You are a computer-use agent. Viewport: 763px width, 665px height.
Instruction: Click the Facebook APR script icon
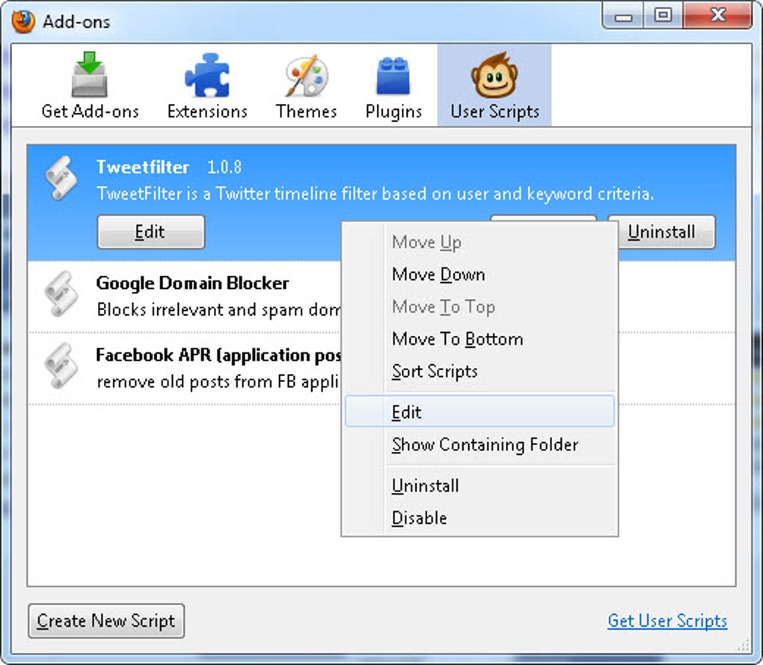pyautogui.click(x=61, y=366)
